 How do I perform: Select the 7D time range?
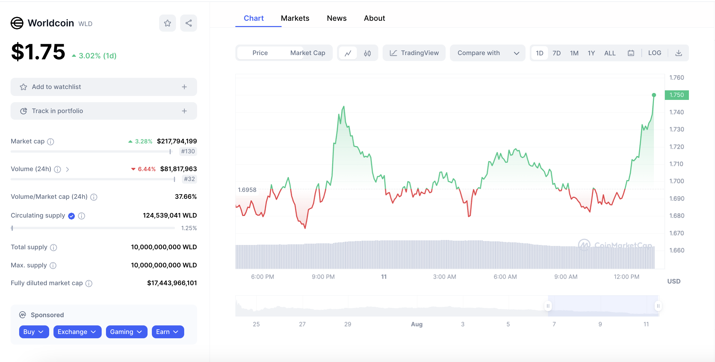click(x=557, y=53)
